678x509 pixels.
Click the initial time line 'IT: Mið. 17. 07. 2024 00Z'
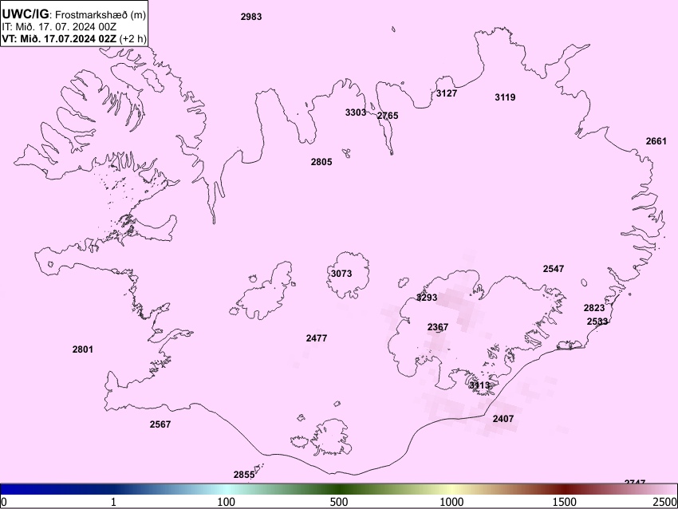point(59,27)
